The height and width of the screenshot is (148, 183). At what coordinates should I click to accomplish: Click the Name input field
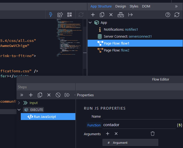tap(143, 117)
